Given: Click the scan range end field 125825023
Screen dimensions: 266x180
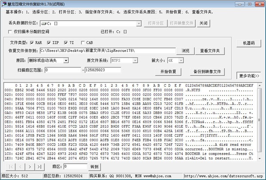Looking at the screenshot, I should point(103,70).
